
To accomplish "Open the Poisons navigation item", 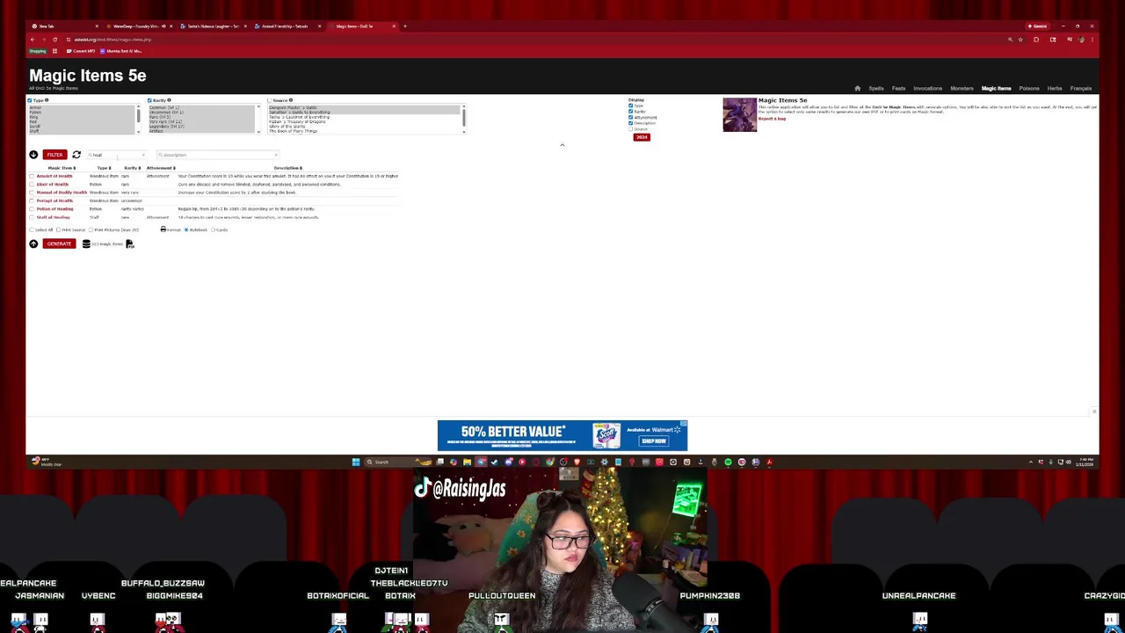I will click(x=1029, y=88).
